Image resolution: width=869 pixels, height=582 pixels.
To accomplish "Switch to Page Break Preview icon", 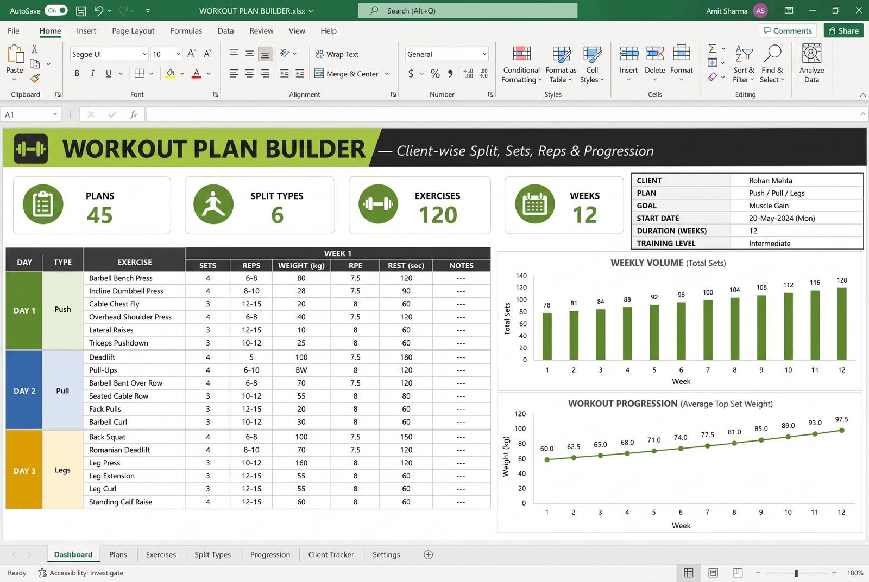I will (738, 573).
